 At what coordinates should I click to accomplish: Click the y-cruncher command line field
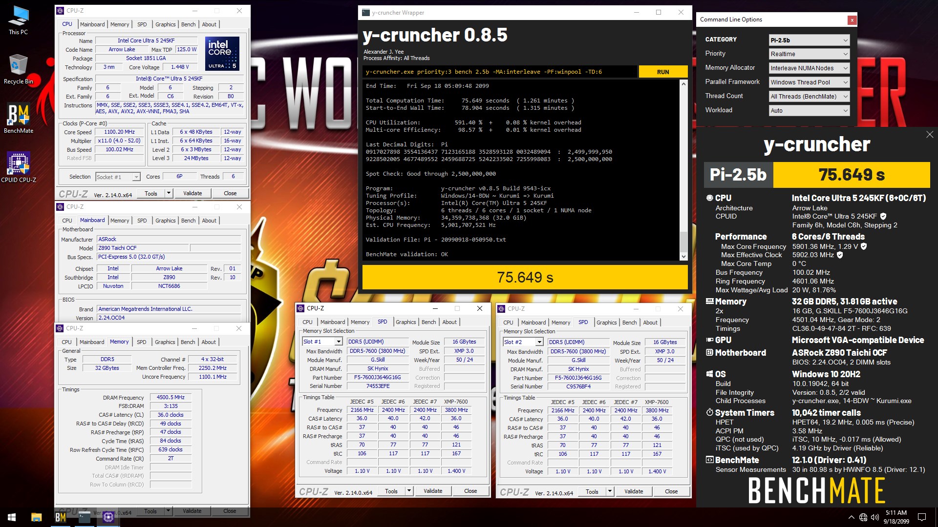click(x=500, y=72)
